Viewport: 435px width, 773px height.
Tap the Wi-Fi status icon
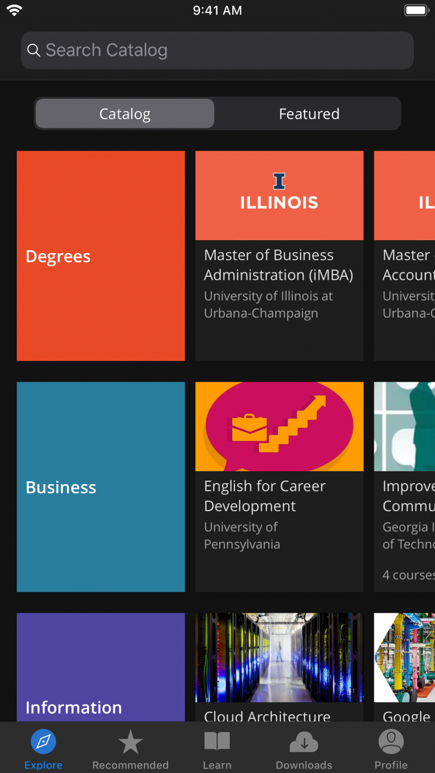pyautogui.click(x=14, y=9)
